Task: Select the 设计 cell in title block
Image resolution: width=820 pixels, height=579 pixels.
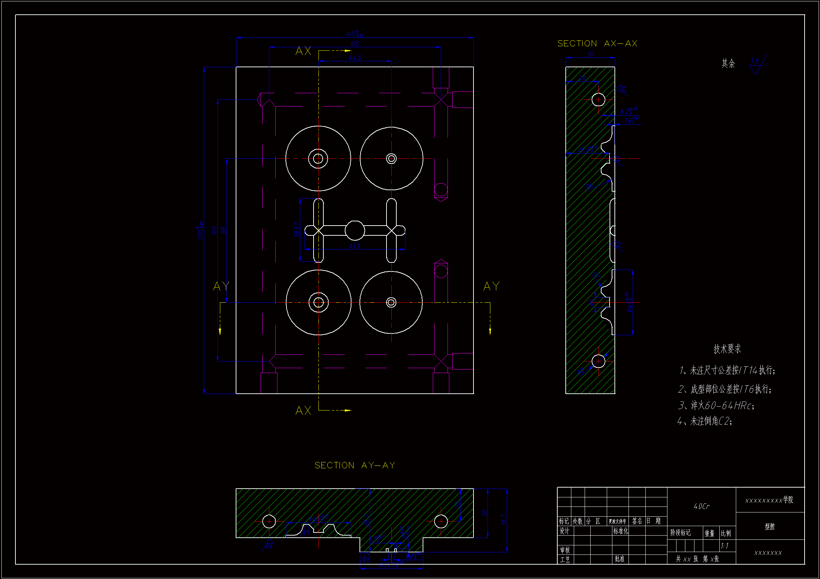Action: pos(564,531)
